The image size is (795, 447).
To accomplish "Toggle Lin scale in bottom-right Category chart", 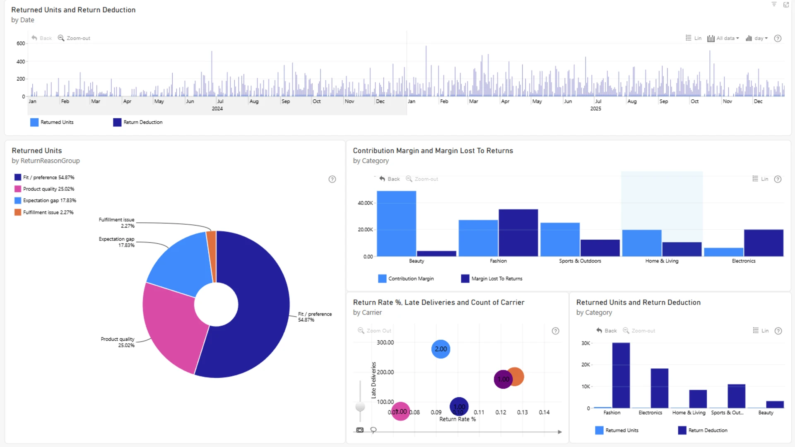I will pos(761,331).
